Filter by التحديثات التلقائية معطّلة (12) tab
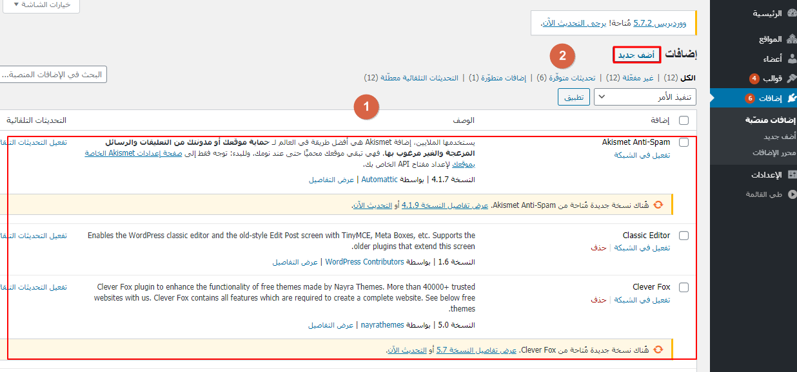Screen dimensions: 797x372 (411, 78)
